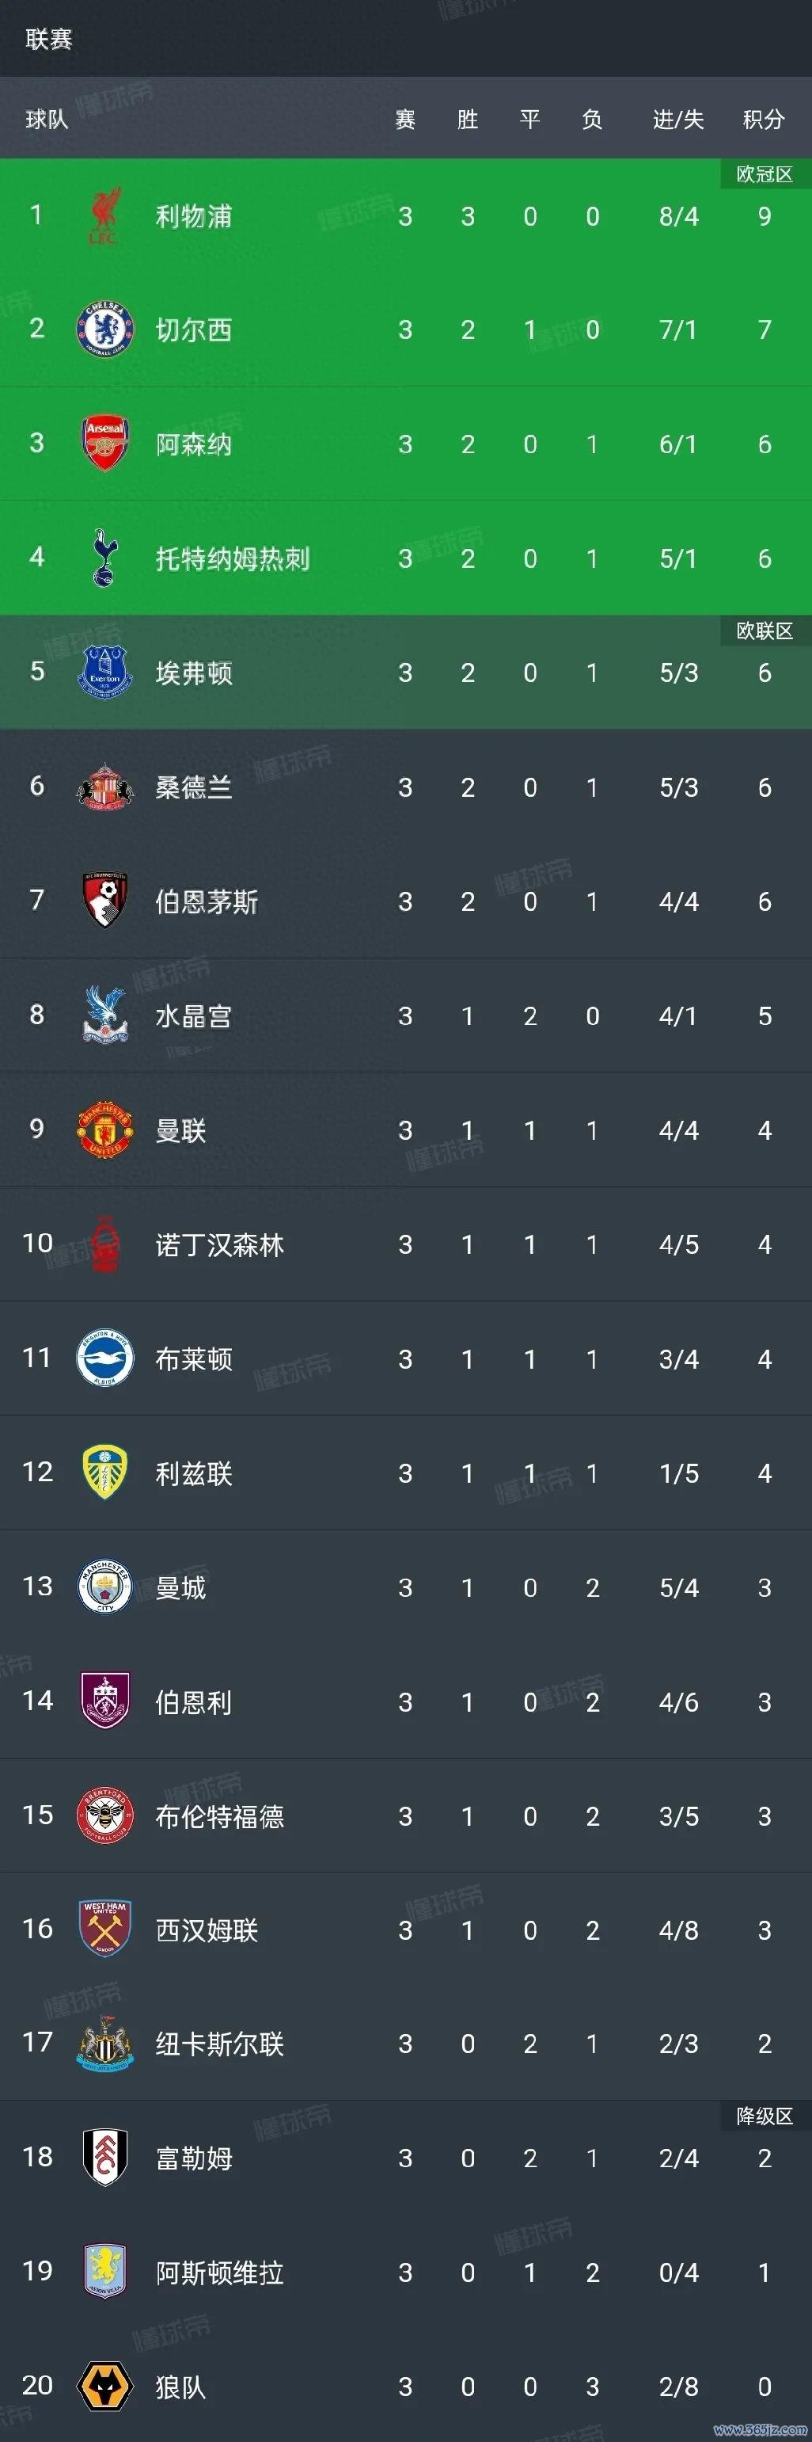812x2442 pixels.
Task: Click the Brighton seagull badge
Action: tap(104, 1358)
